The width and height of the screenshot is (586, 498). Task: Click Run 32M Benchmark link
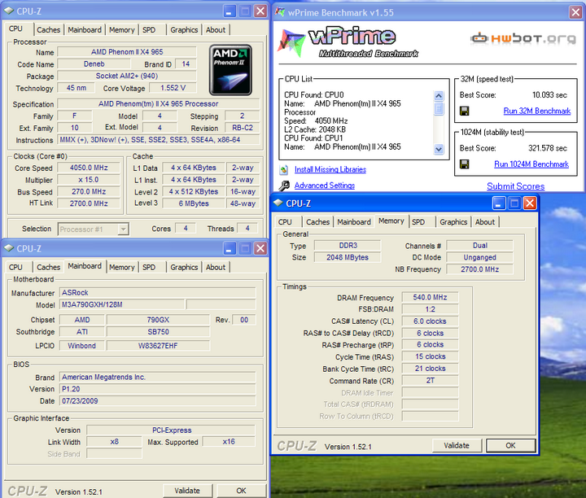(536, 111)
